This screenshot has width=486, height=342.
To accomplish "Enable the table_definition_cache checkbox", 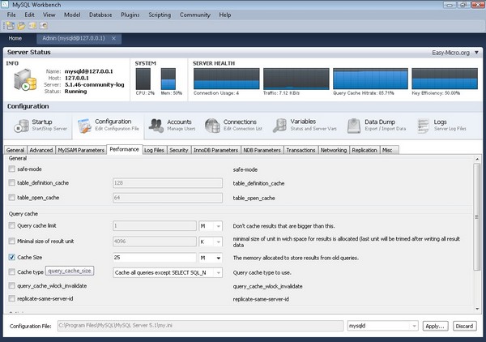I will (12, 183).
